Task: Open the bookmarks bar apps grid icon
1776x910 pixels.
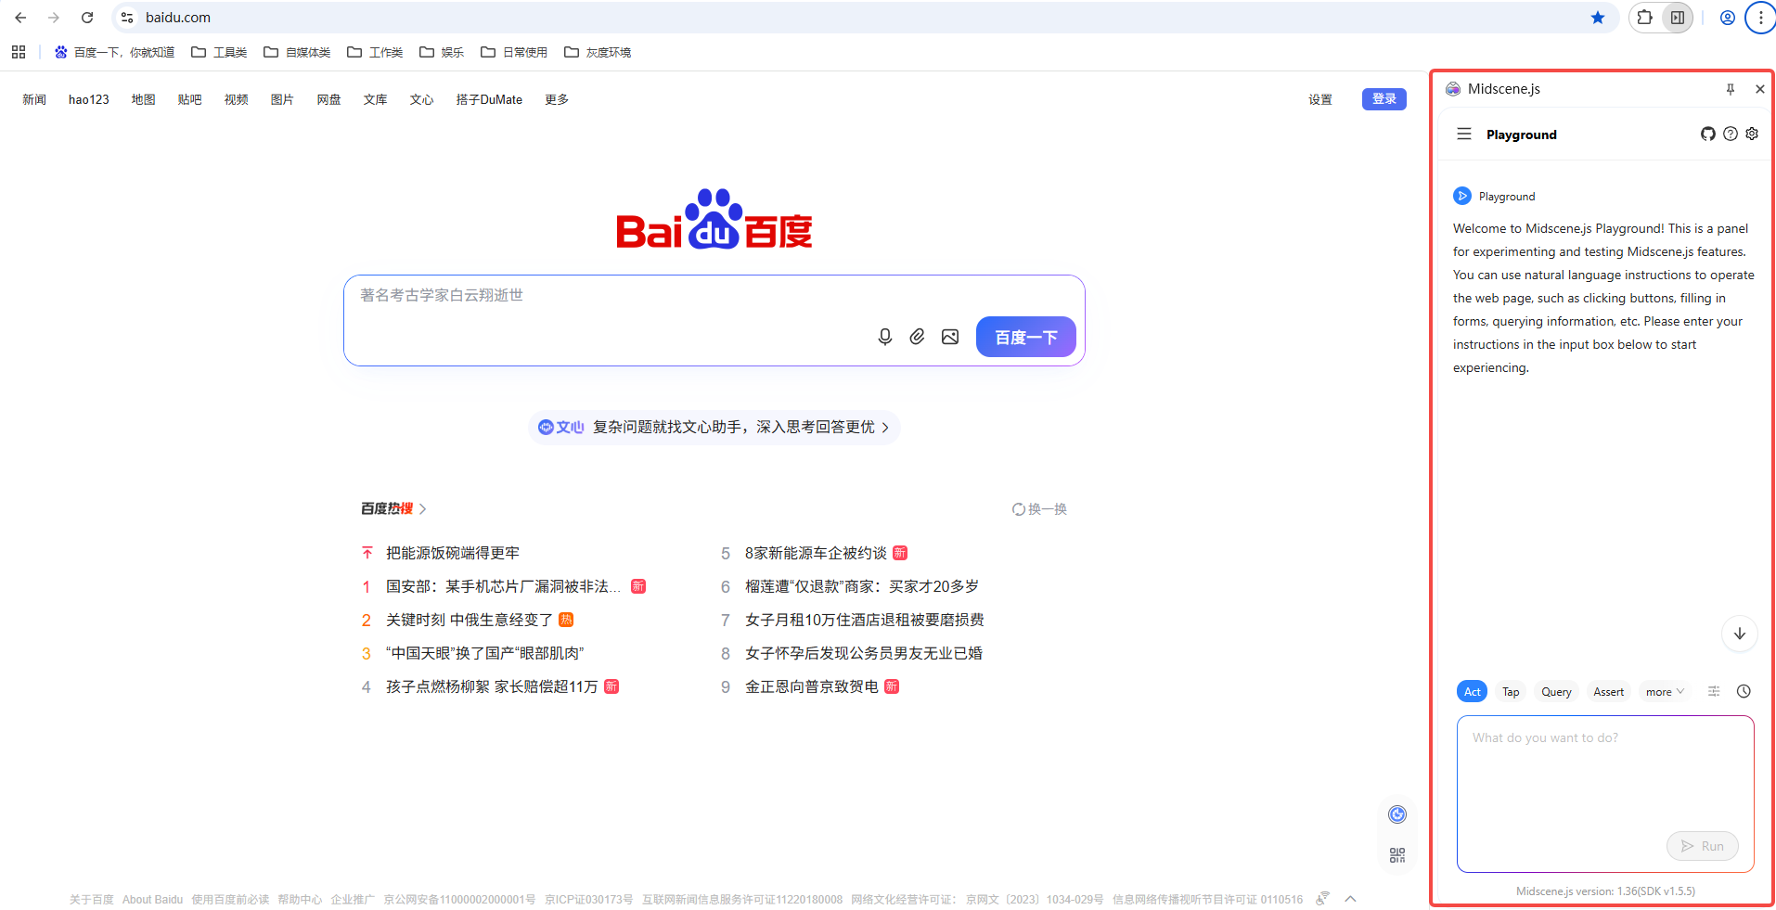Action: pos(19,52)
